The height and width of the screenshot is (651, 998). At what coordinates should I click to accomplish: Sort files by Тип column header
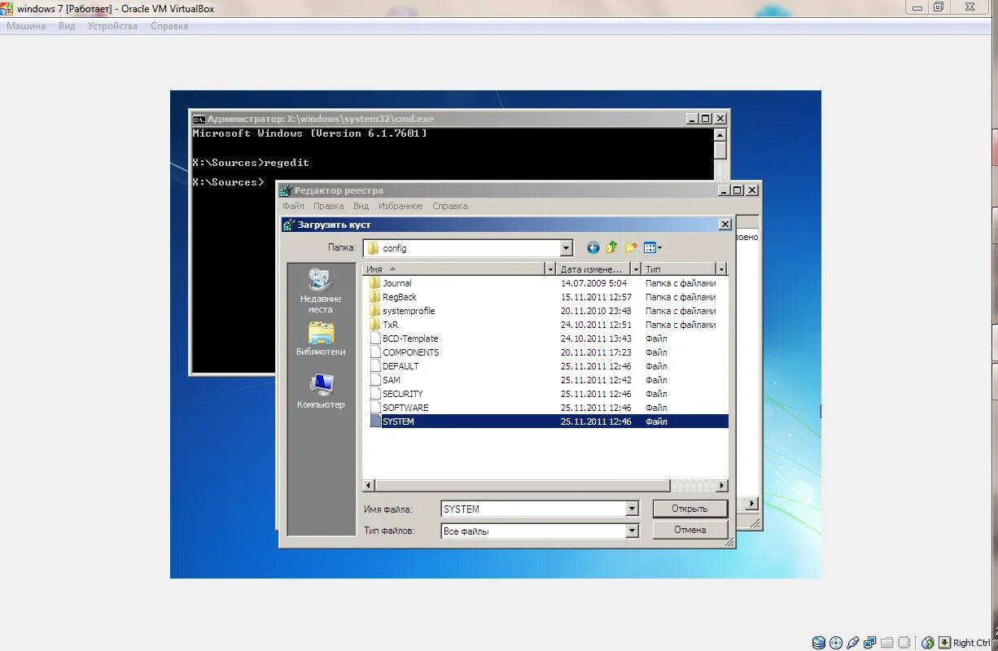point(679,269)
